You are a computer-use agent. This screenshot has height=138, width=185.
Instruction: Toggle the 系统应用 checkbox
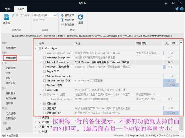[x=44, y=104]
